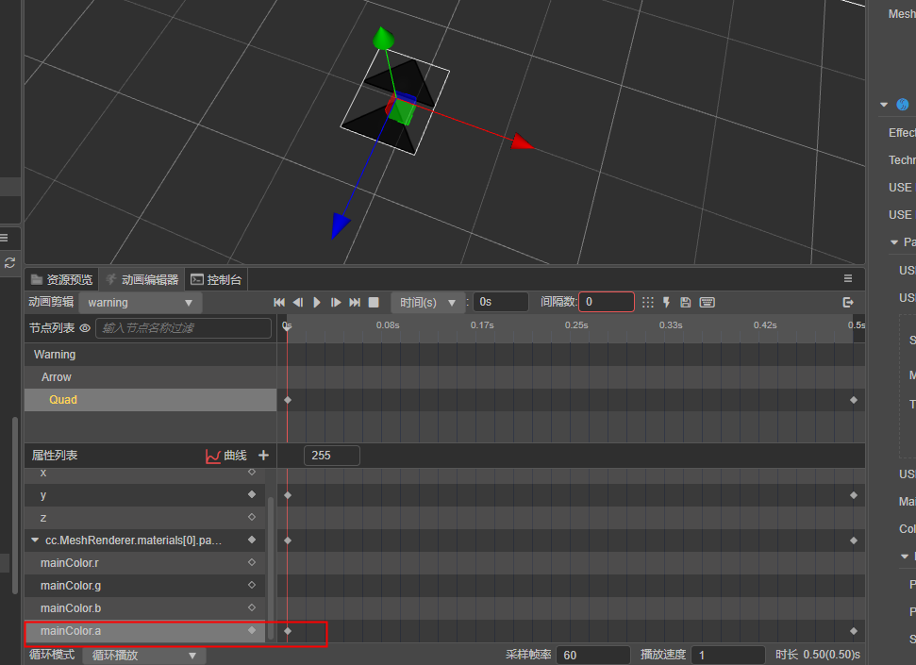Open the animation clip dropdown warning
Image resolution: width=916 pixels, height=665 pixels.
point(141,303)
